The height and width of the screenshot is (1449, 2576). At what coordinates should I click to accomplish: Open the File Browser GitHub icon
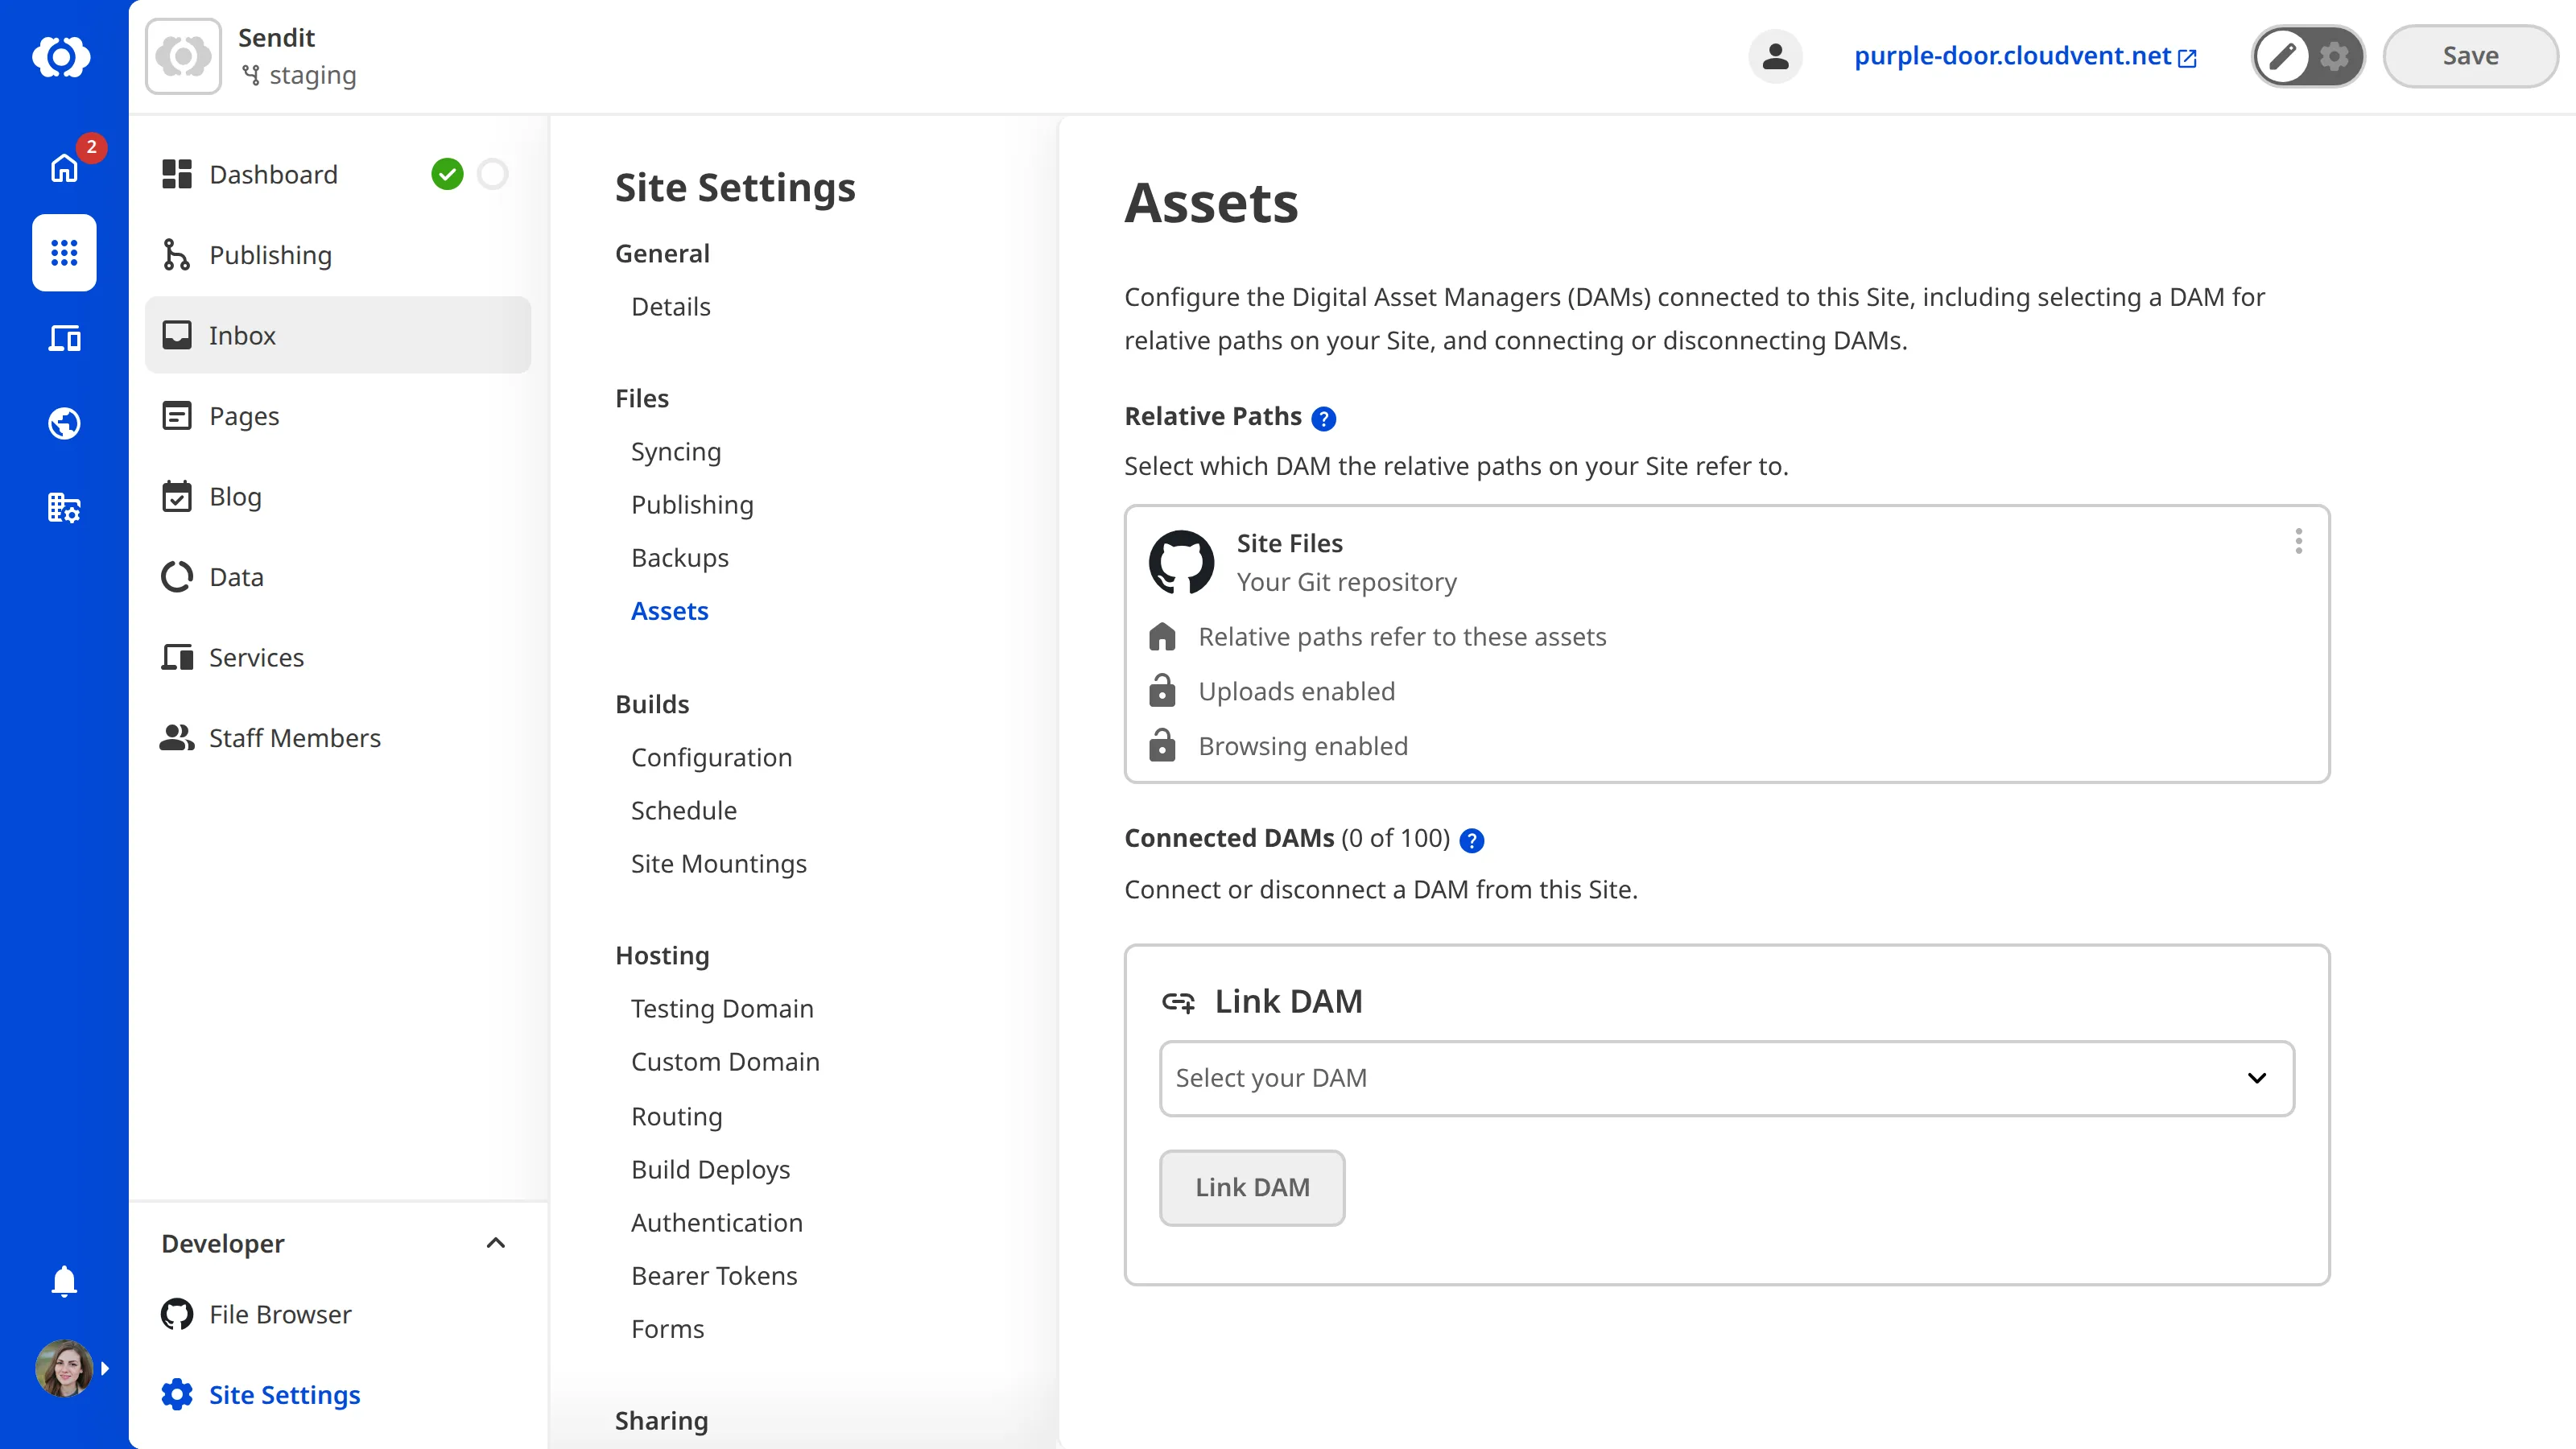(x=177, y=1314)
